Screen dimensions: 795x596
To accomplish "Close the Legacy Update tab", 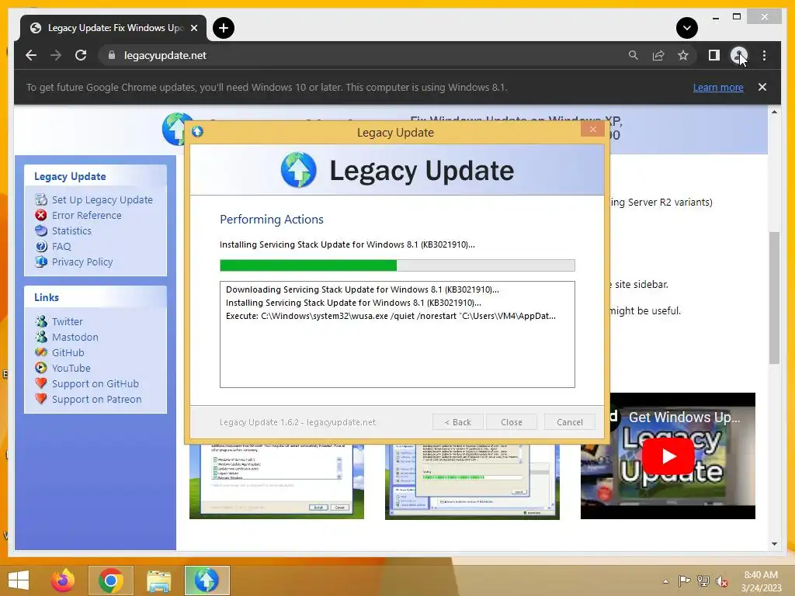I will click(193, 28).
